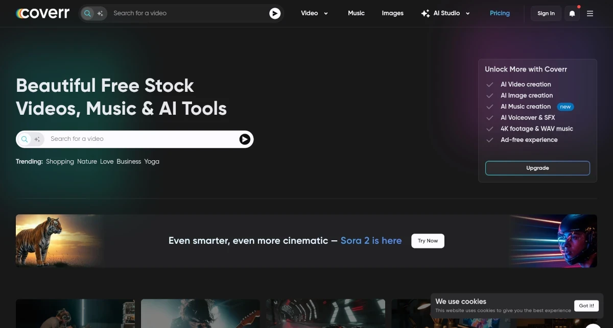Open the notification bell
613x328 pixels.
tap(572, 13)
